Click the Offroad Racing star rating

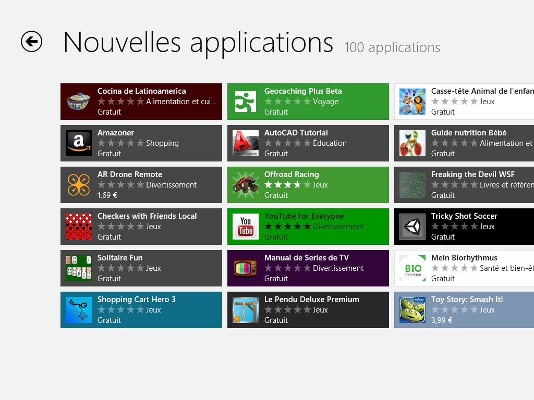pos(288,185)
